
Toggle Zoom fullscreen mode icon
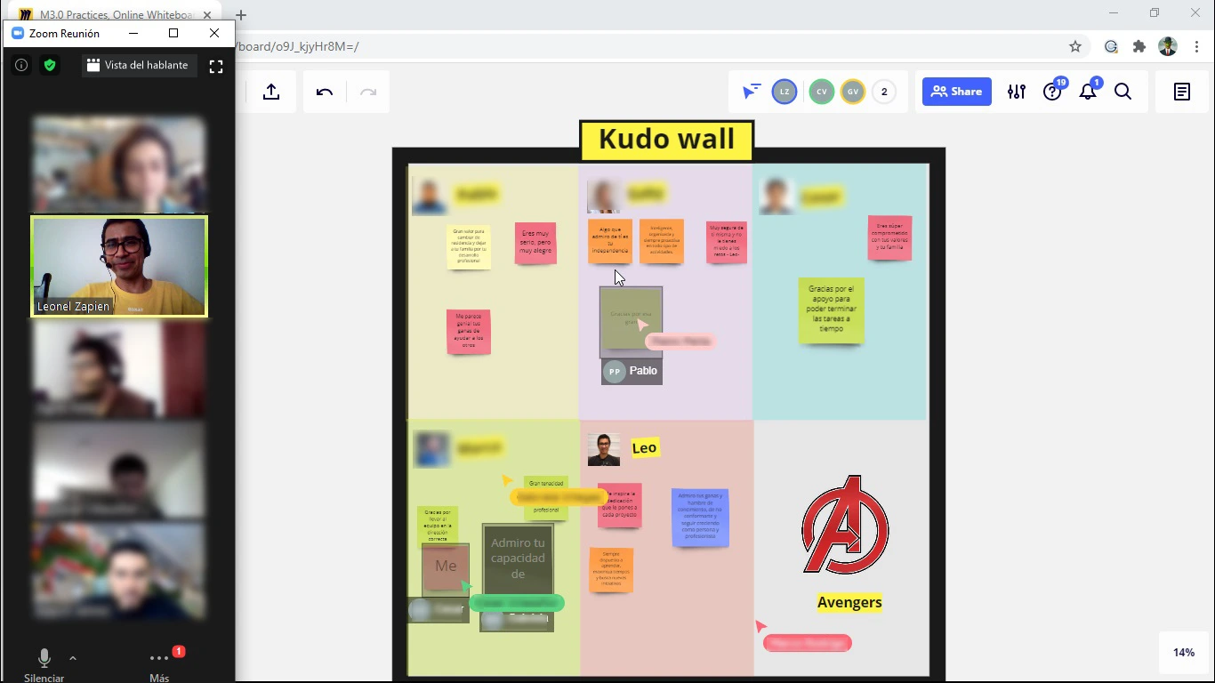point(216,66)
